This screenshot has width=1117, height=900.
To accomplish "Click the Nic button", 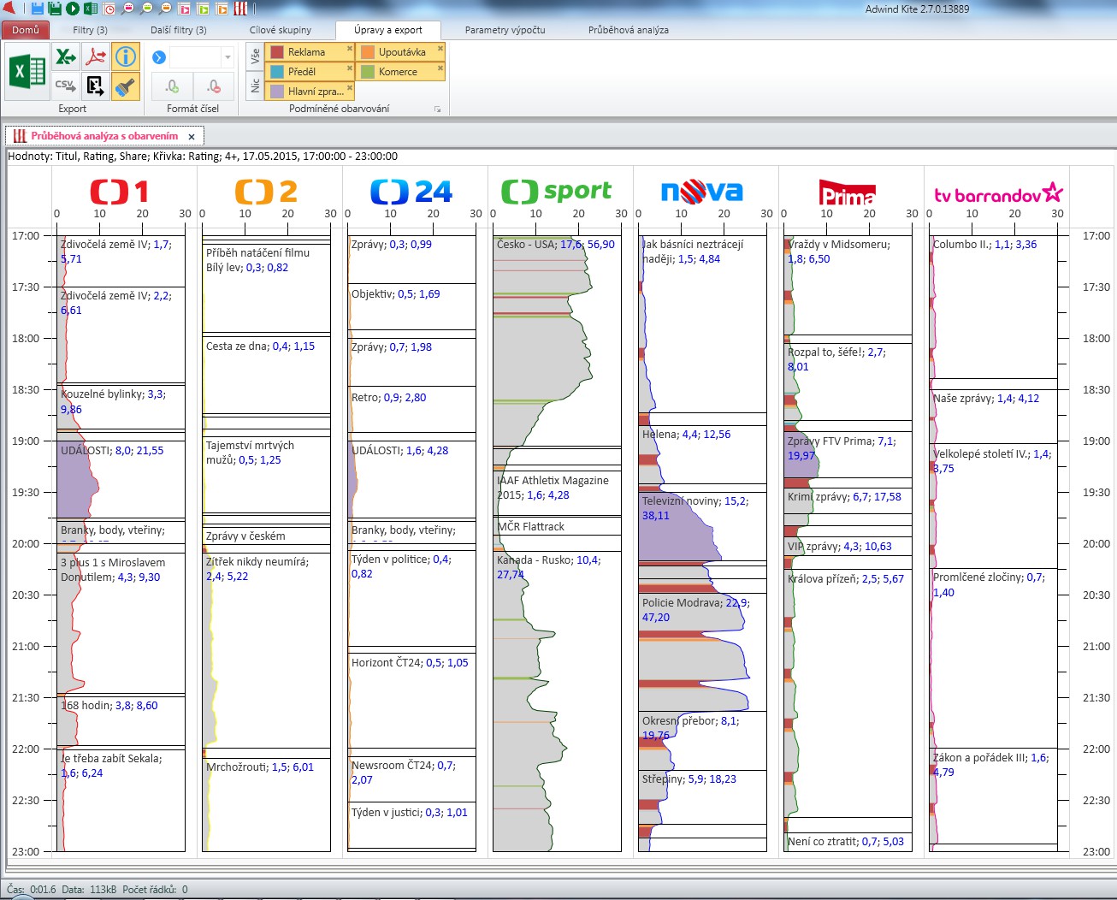I will (x=255, y=86).
